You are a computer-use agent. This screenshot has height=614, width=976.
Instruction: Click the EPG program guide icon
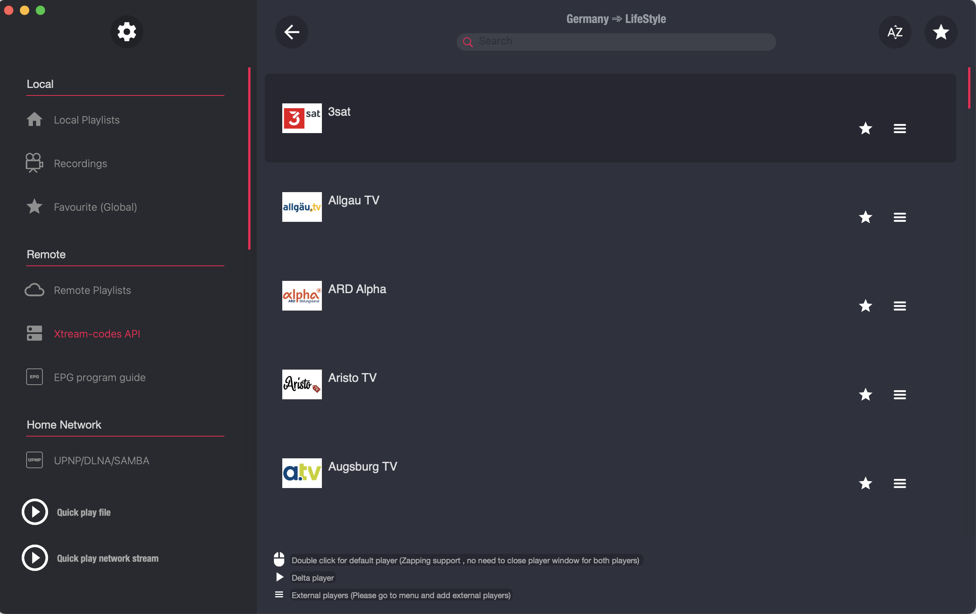[x=33, y=377]
